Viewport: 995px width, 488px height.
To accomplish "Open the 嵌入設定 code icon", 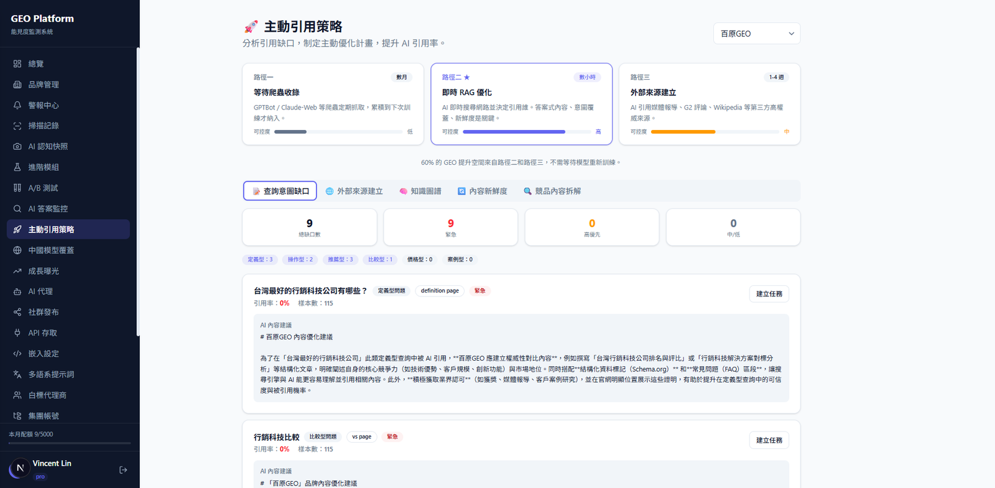I will pos(17,354).
